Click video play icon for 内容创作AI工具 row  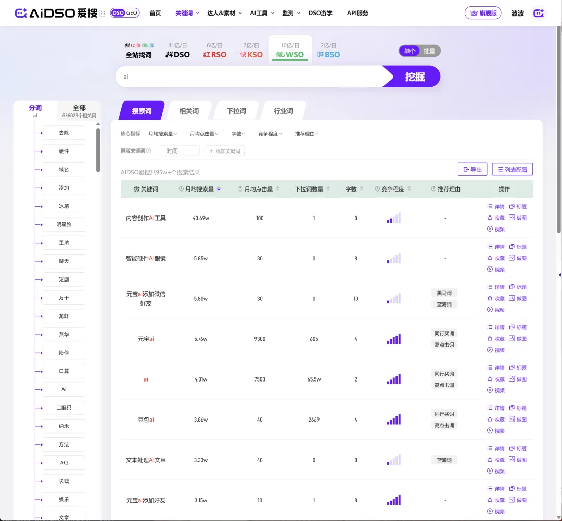pyautogui.click(x=490, y=229)
